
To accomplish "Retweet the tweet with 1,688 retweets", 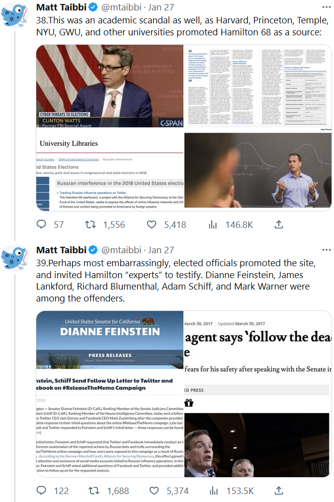I will coord(94,491).
